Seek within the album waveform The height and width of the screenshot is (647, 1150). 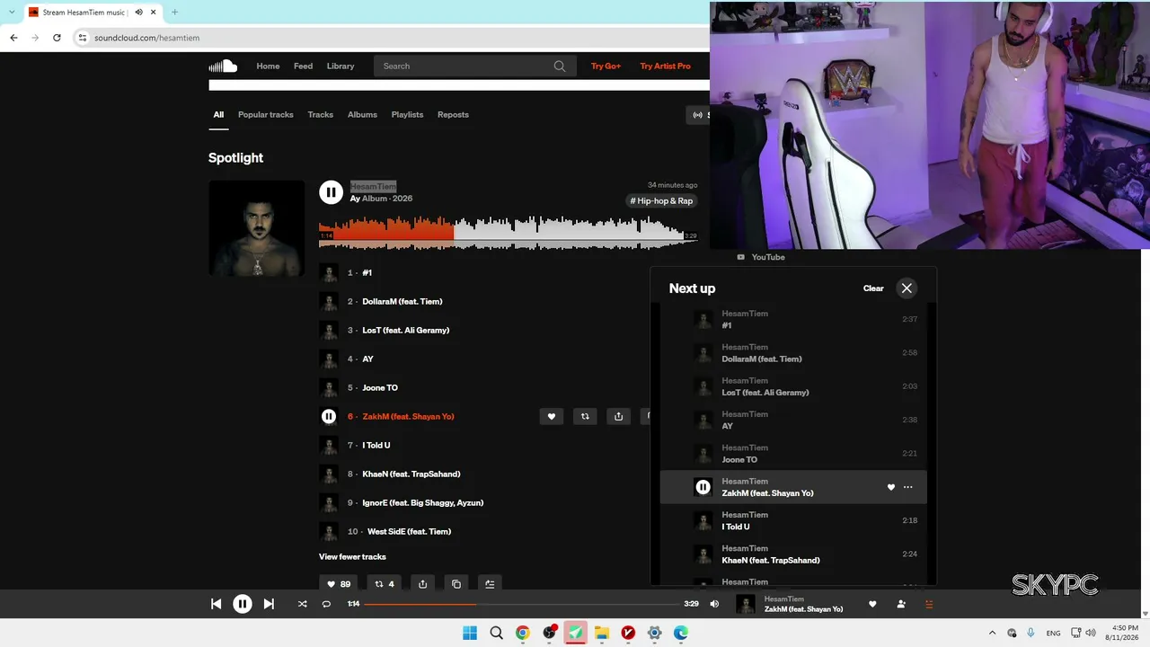pyautogui.click(x=508, y=234)
